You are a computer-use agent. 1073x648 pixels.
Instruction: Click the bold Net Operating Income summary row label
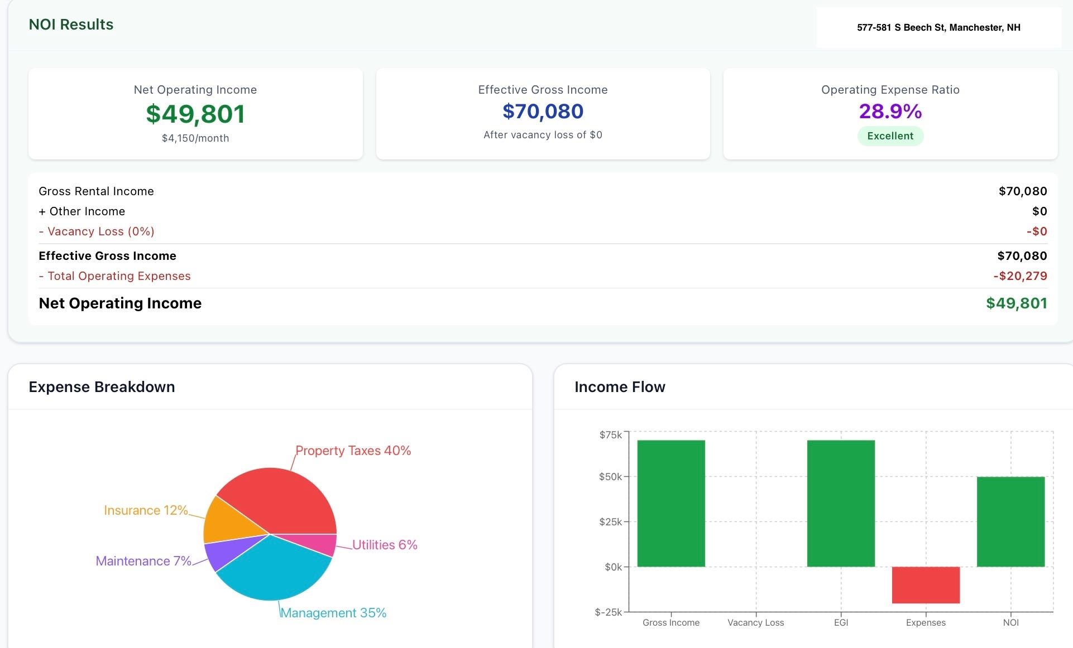click(120, 303)
